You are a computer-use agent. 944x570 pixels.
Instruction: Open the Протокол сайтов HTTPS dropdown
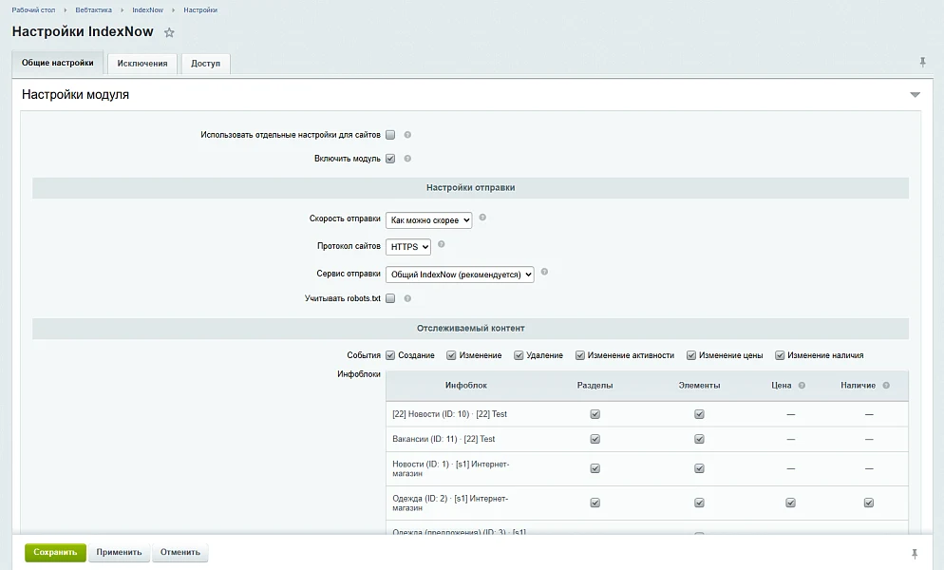pyautogui.click(x=408, y=246)
